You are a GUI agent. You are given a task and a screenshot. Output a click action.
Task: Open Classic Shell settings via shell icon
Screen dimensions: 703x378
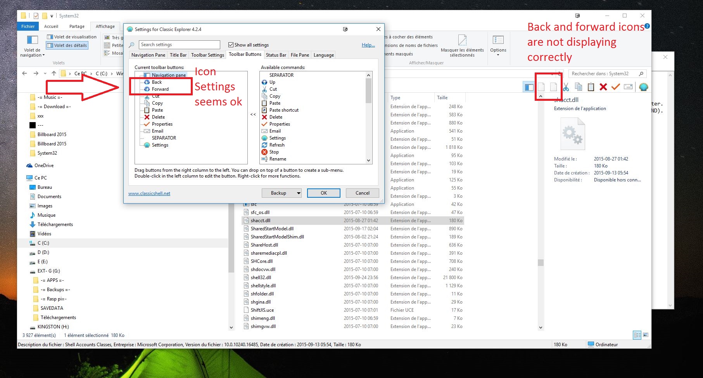pyautogui.click(x=643, y=87)
